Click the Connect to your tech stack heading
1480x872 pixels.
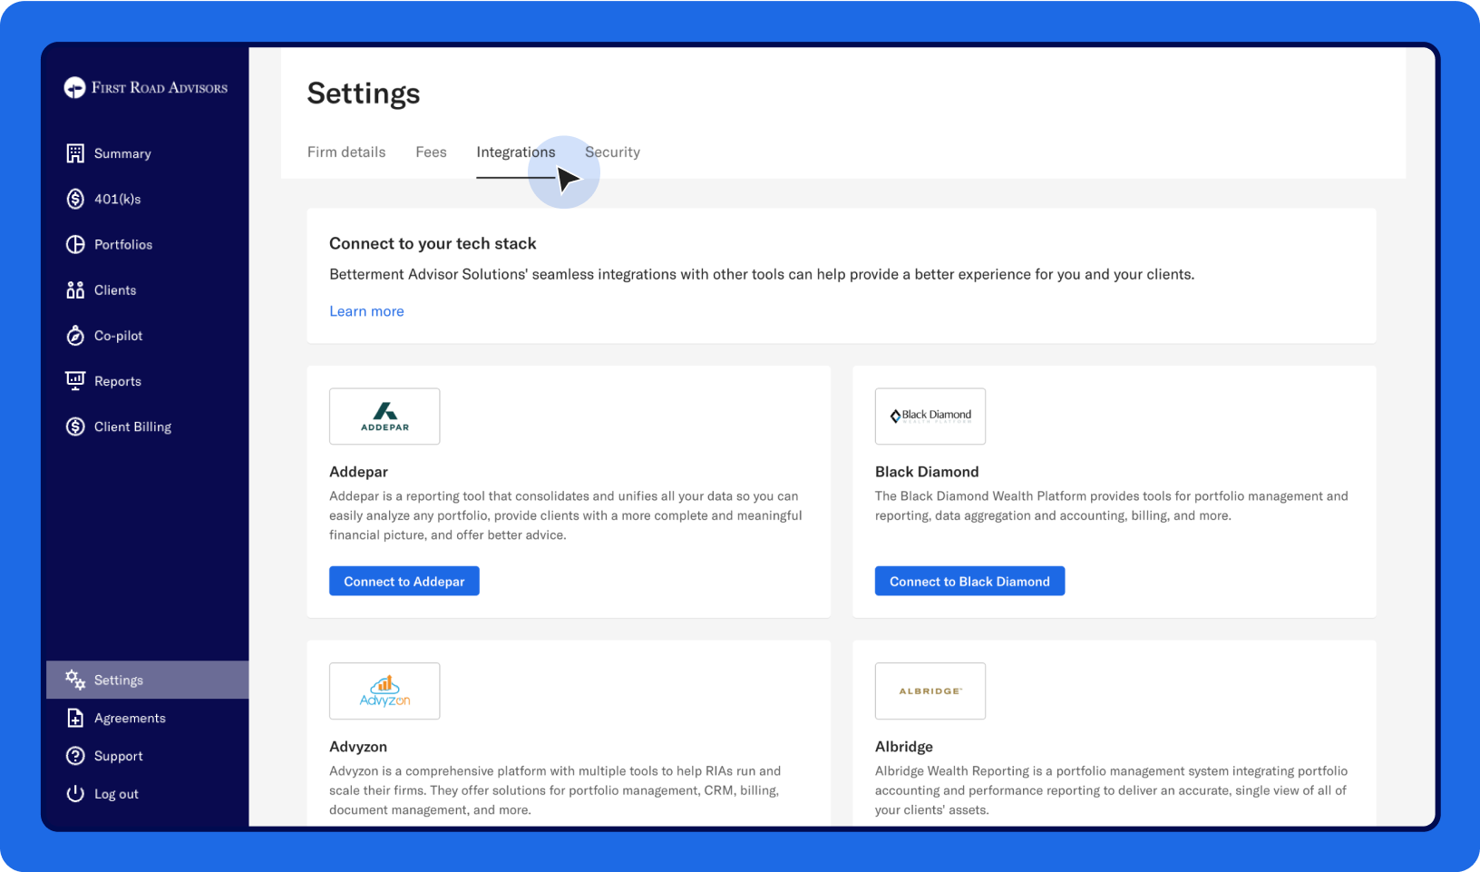[x=433, y=243]
